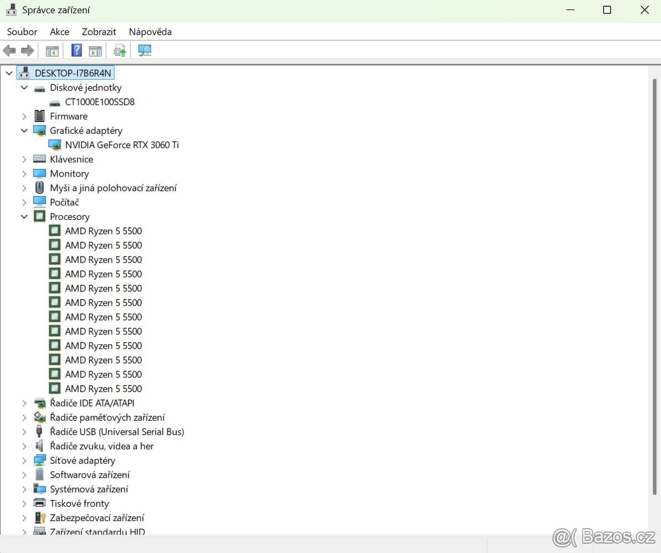
Task: Click the printer icon beside Tiskové fronty
Action: 40,503
